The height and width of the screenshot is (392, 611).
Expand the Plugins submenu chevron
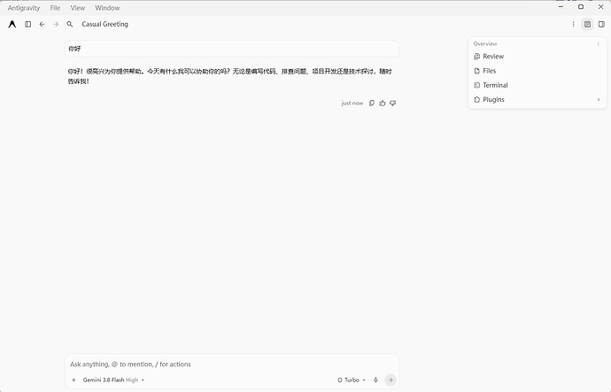pos(599,100)
